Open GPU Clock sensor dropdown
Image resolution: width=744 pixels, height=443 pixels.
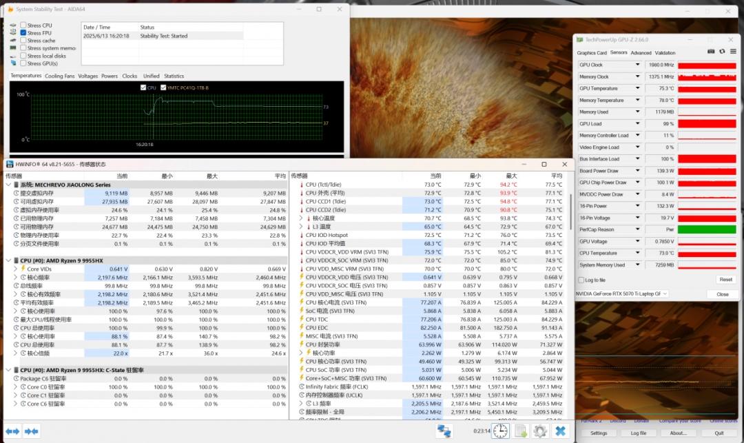point(637,65)
